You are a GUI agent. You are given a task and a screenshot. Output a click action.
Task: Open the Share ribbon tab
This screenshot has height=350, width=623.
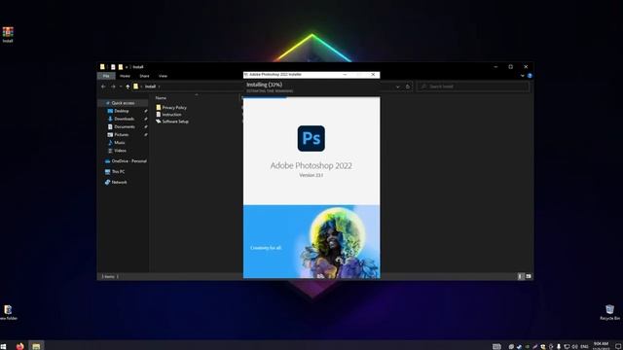pyautogui.click(x=144, y=76)
